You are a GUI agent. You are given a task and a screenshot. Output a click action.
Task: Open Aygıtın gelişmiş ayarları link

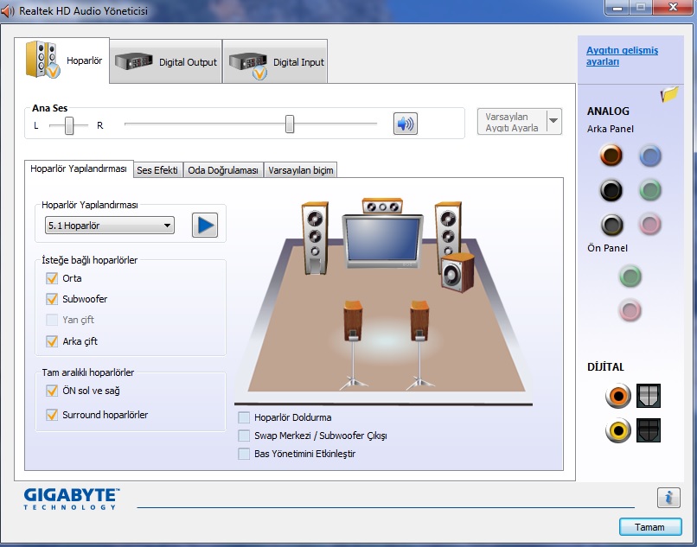click(x=622, y=56)
